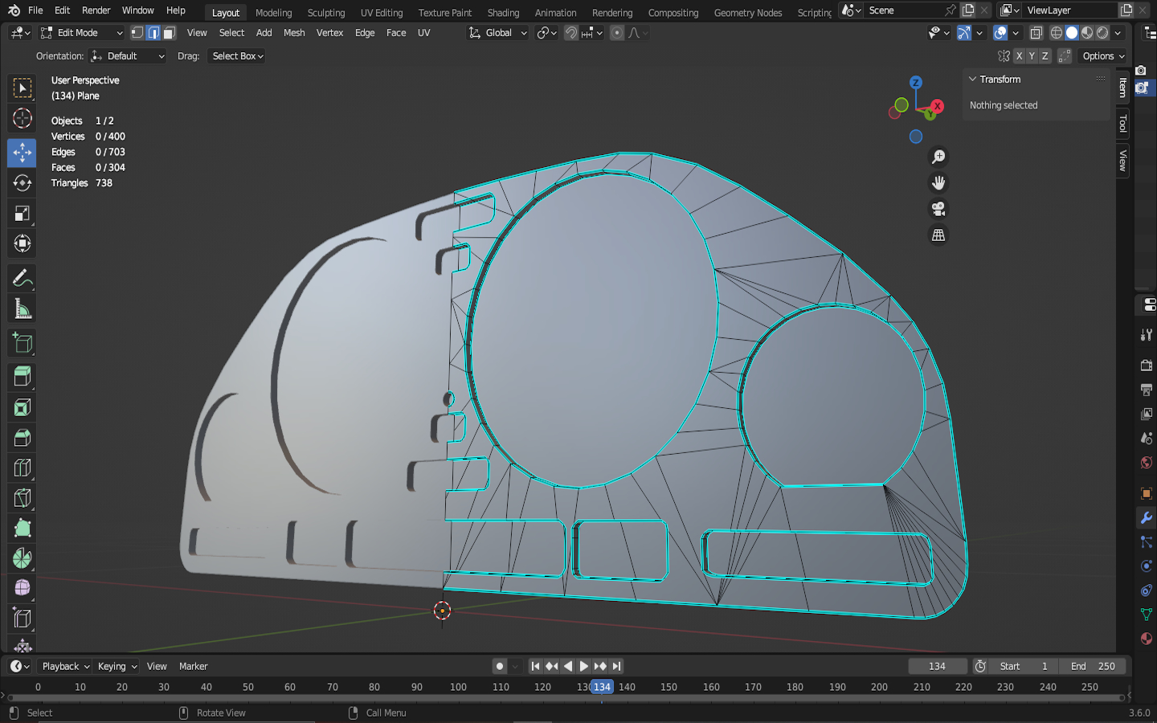Choose the Loop Cut tool
The width and height of the screenshot is (1157, 723).
[22, 468]
